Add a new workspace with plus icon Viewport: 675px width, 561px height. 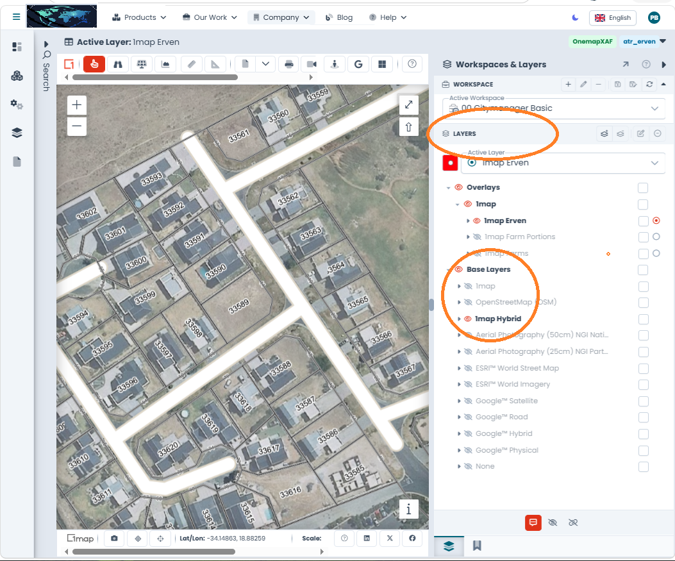[568, 85]
